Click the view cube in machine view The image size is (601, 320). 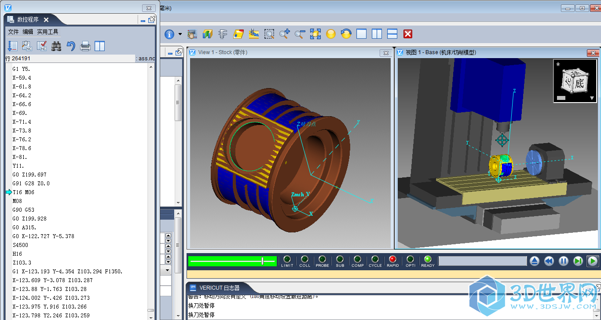pyautogui.click(x=575, y=81)
